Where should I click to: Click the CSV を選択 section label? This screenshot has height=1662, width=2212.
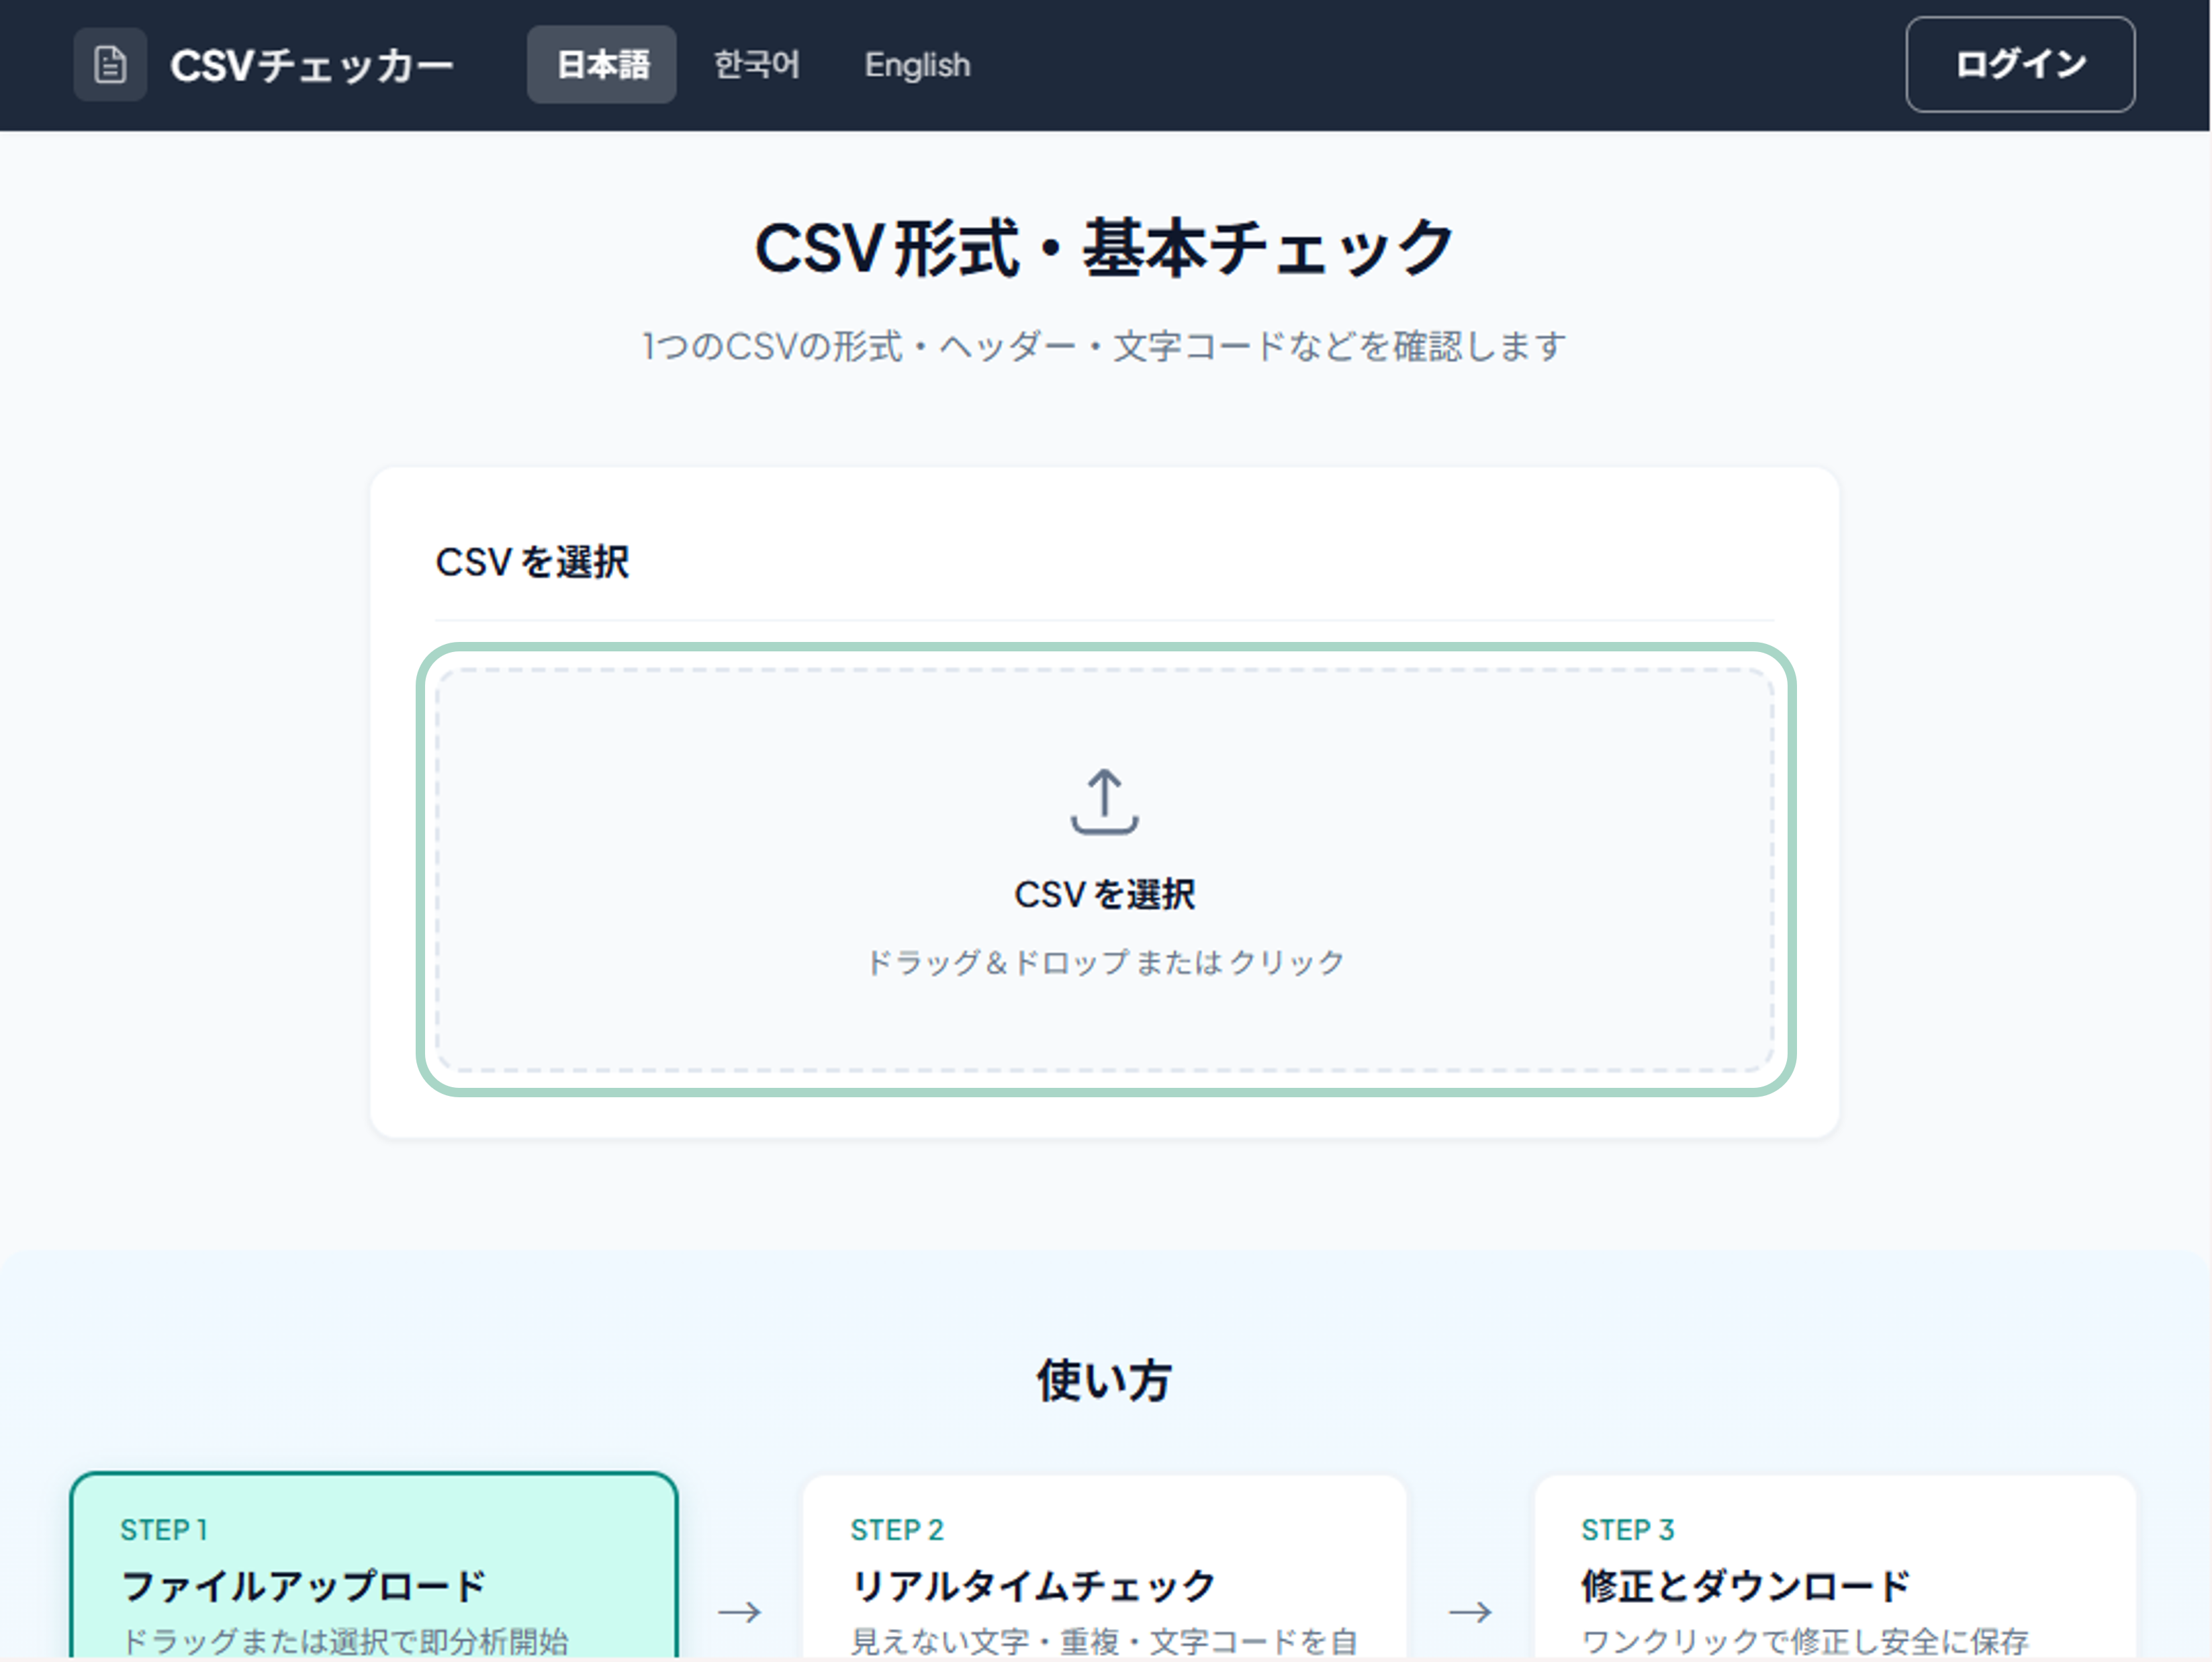tap(534, 561)
